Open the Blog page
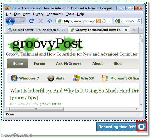 click(117, 64)
